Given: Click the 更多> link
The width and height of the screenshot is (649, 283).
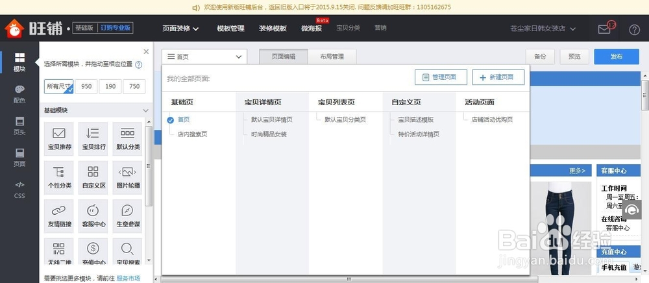Looking at the screenshot, I should point(578,171).
